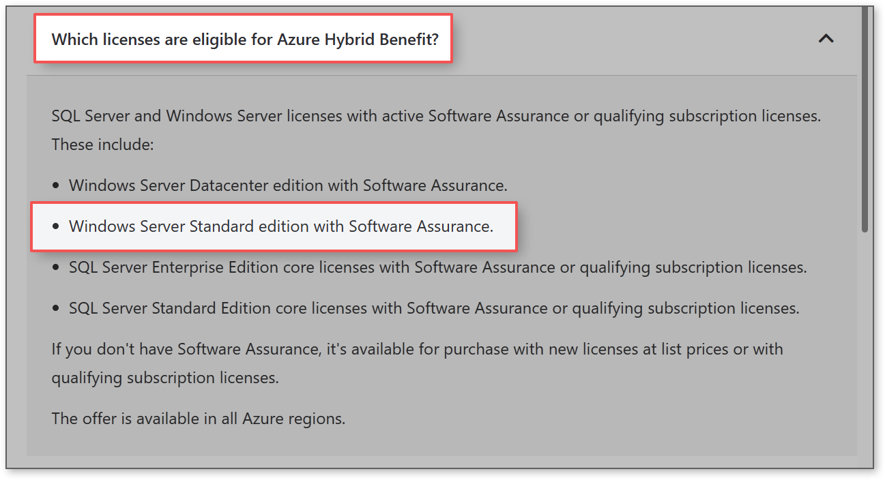Viewport: 885px width, 480px height.
Task: Click the 'These include:' text
Action: 103,145
